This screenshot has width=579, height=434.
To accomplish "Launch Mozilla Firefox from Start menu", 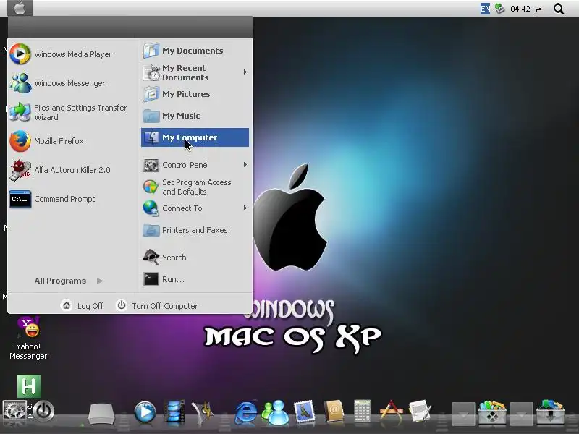I will [x=47, y=141].
